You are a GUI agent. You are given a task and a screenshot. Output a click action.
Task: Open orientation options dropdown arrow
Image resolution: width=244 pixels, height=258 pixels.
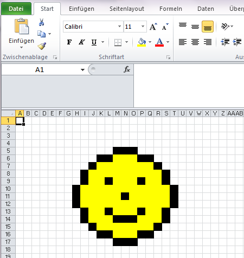[x=232, y=27]
